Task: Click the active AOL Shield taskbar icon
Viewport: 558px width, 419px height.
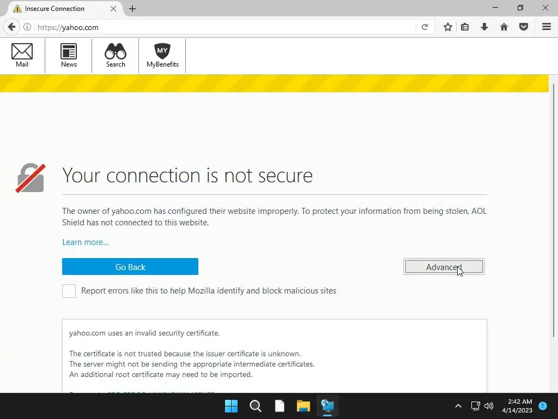Action: coord(327,406)
